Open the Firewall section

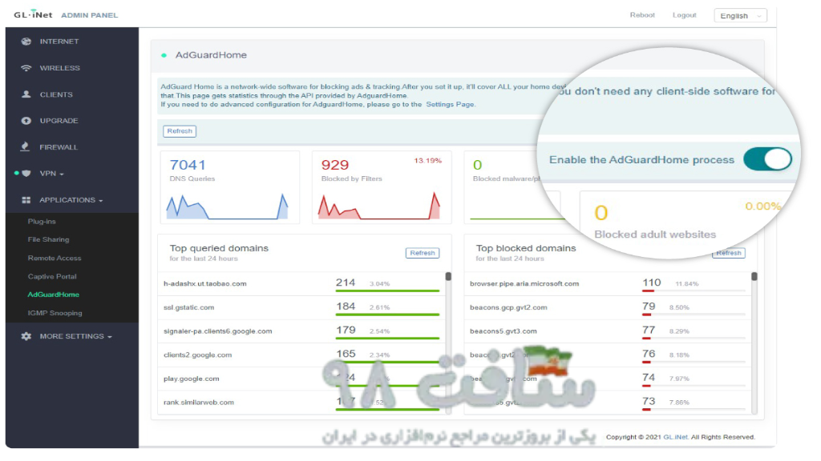click(x=59, y=147)
